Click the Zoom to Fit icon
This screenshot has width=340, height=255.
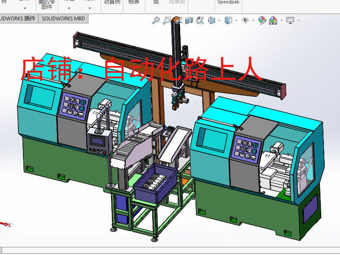coord(156,20)
